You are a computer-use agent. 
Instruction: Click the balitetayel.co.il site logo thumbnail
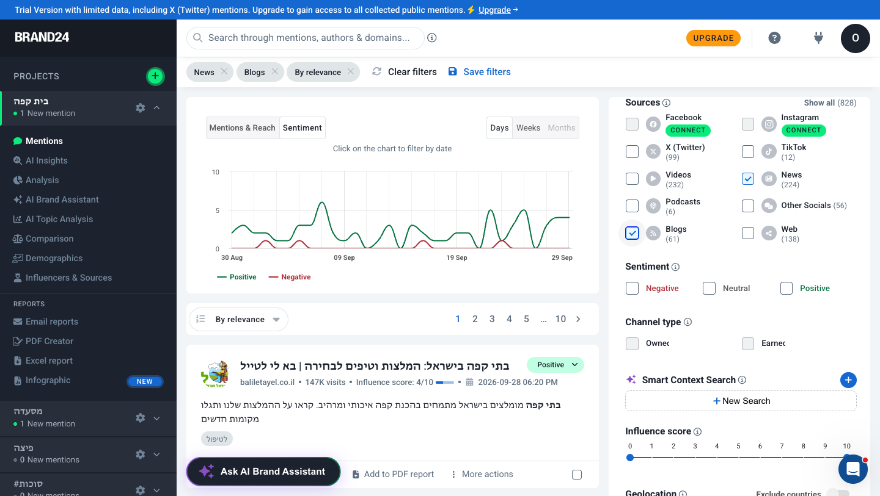tap(215, 373)
